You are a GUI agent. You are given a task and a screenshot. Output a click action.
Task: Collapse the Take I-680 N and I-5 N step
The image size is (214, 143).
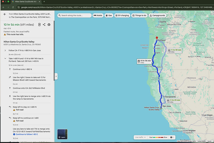coord(5,59)
